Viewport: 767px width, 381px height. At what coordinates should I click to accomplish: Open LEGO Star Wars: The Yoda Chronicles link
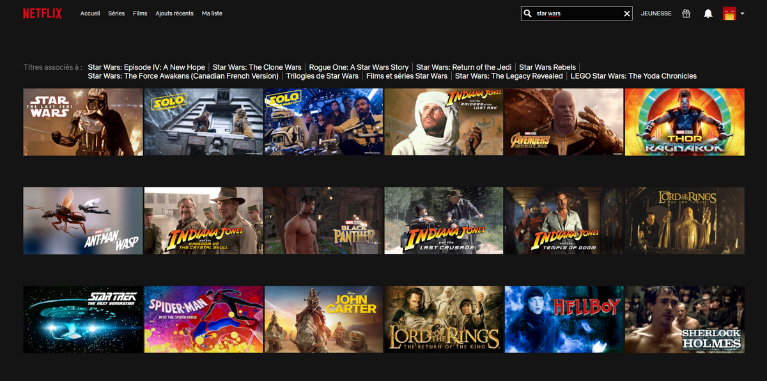point(633,76)
